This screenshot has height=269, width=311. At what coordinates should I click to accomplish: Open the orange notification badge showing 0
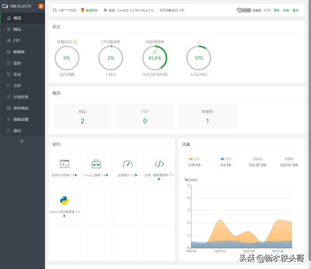41,6
